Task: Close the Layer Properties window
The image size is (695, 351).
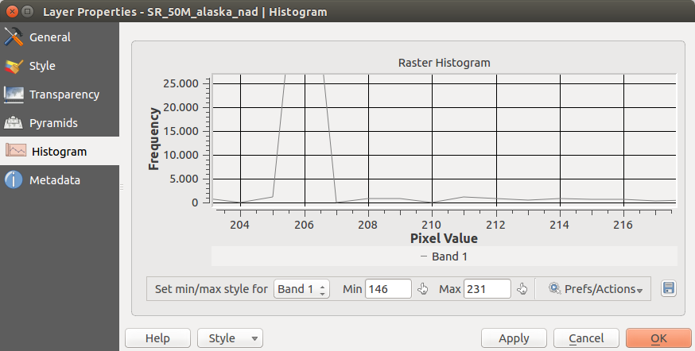Action: pyautogui.click(x=10, y=12)
